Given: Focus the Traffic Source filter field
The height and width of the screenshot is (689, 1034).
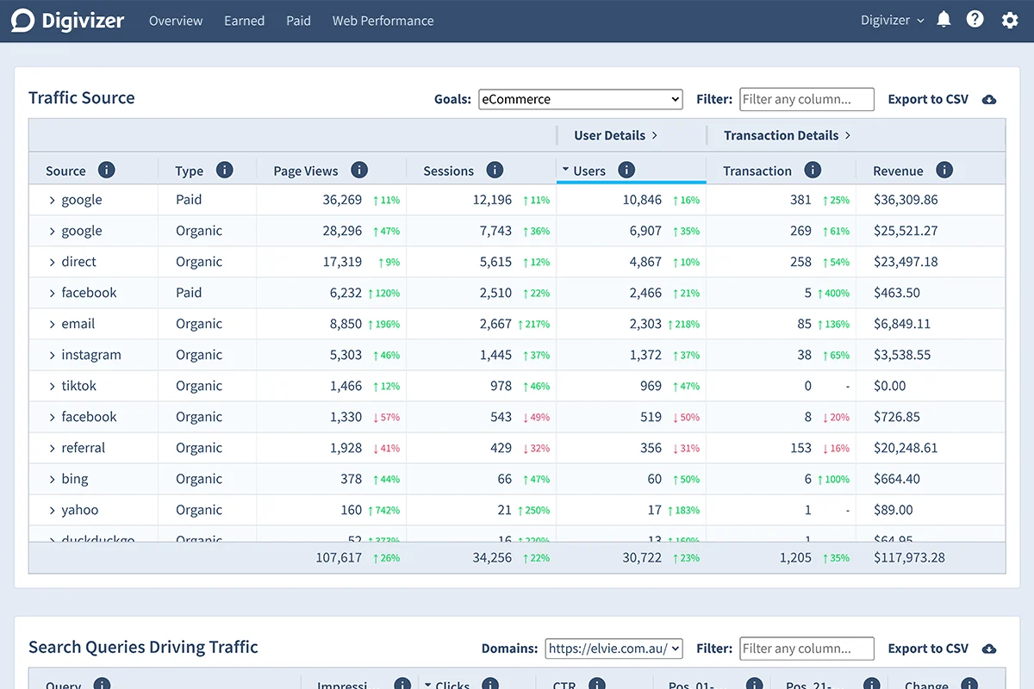Looking at the screenshot, I should [807, 99].
